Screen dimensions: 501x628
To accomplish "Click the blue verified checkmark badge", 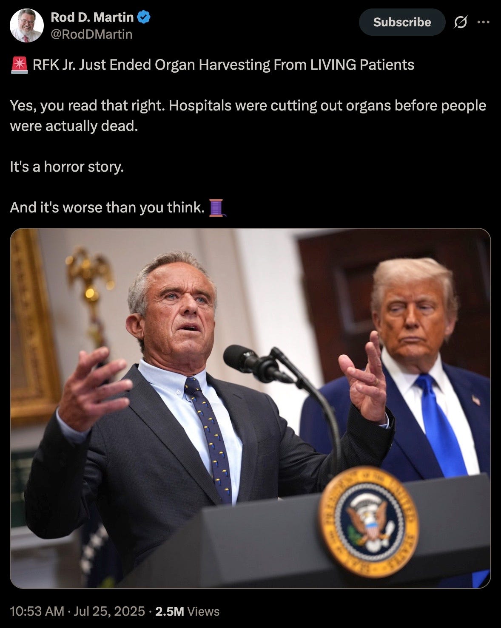I will 143,17.
